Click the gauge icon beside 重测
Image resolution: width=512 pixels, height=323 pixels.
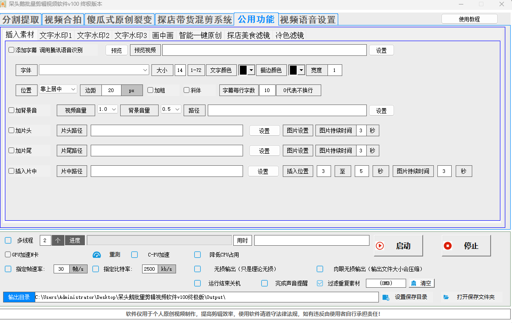click(97, 255)
